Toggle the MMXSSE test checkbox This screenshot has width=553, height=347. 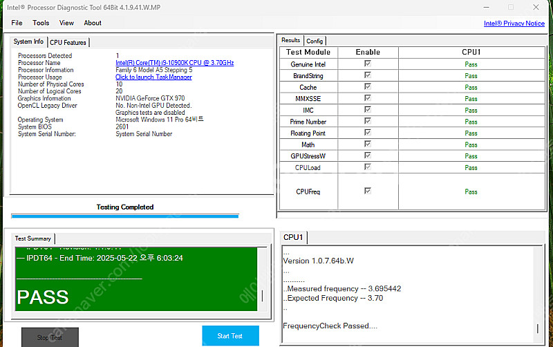click(x=368, y=97)
